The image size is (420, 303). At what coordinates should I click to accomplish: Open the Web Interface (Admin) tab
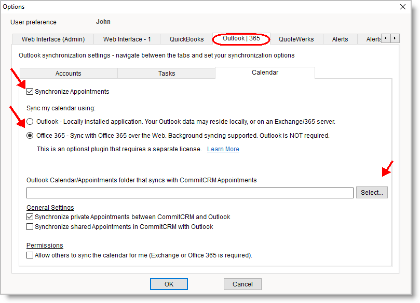click(x=53, y=39)
